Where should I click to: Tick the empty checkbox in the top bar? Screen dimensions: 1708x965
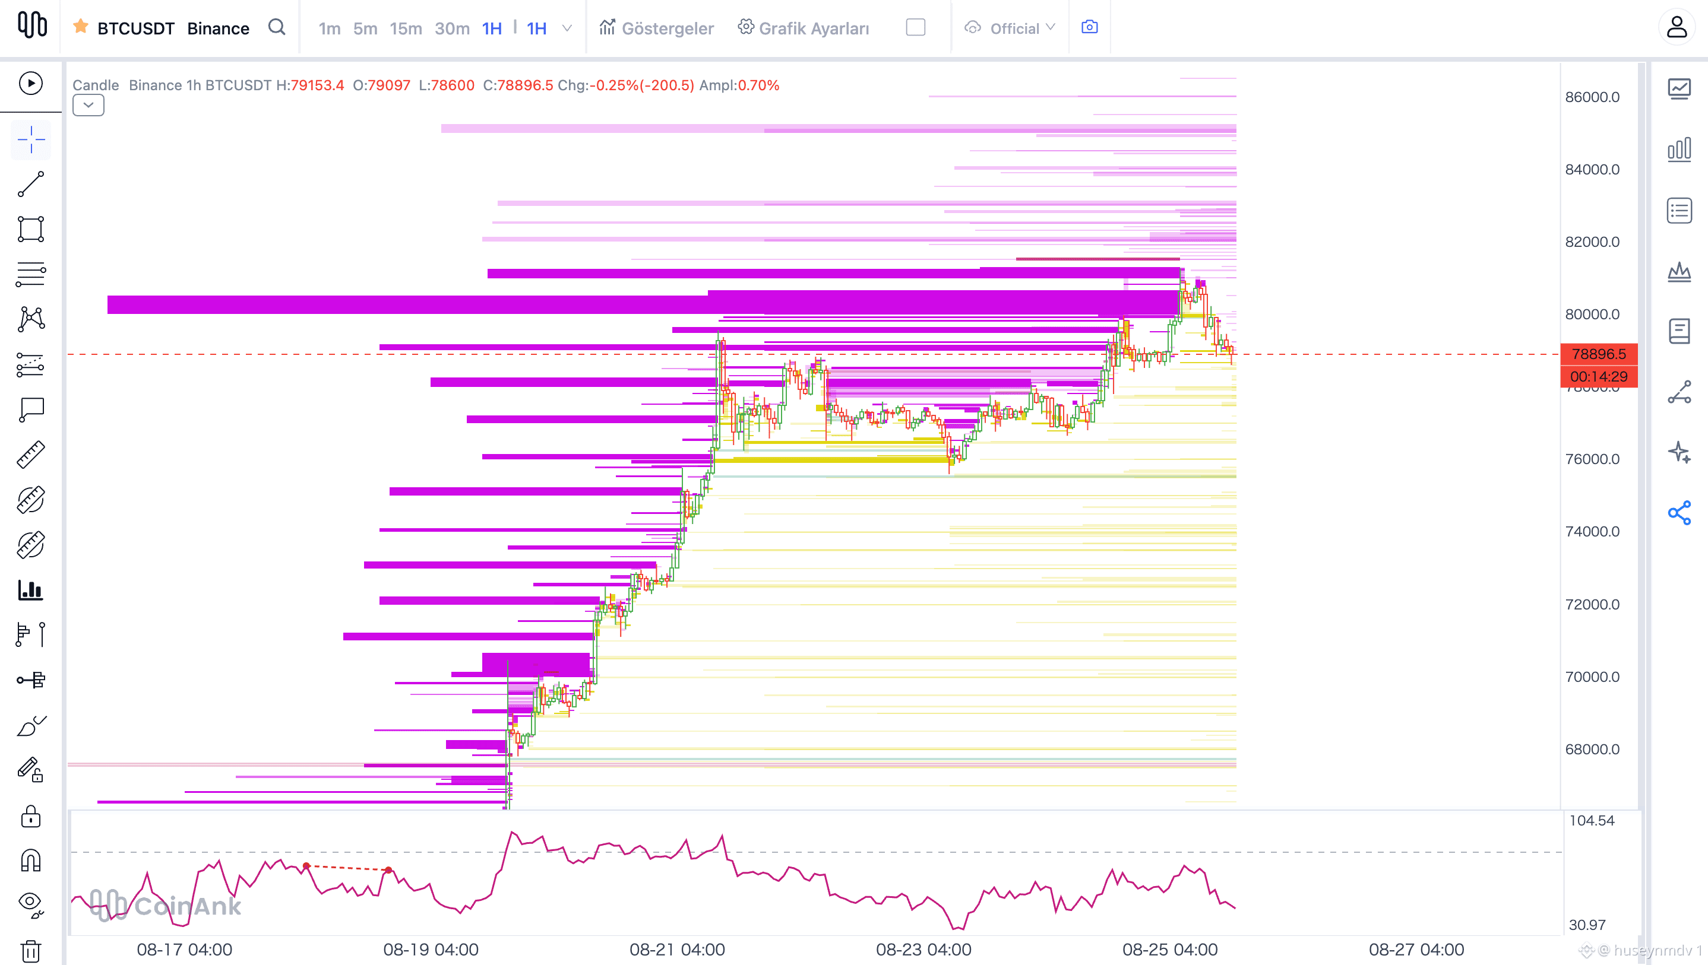point(915,27)
